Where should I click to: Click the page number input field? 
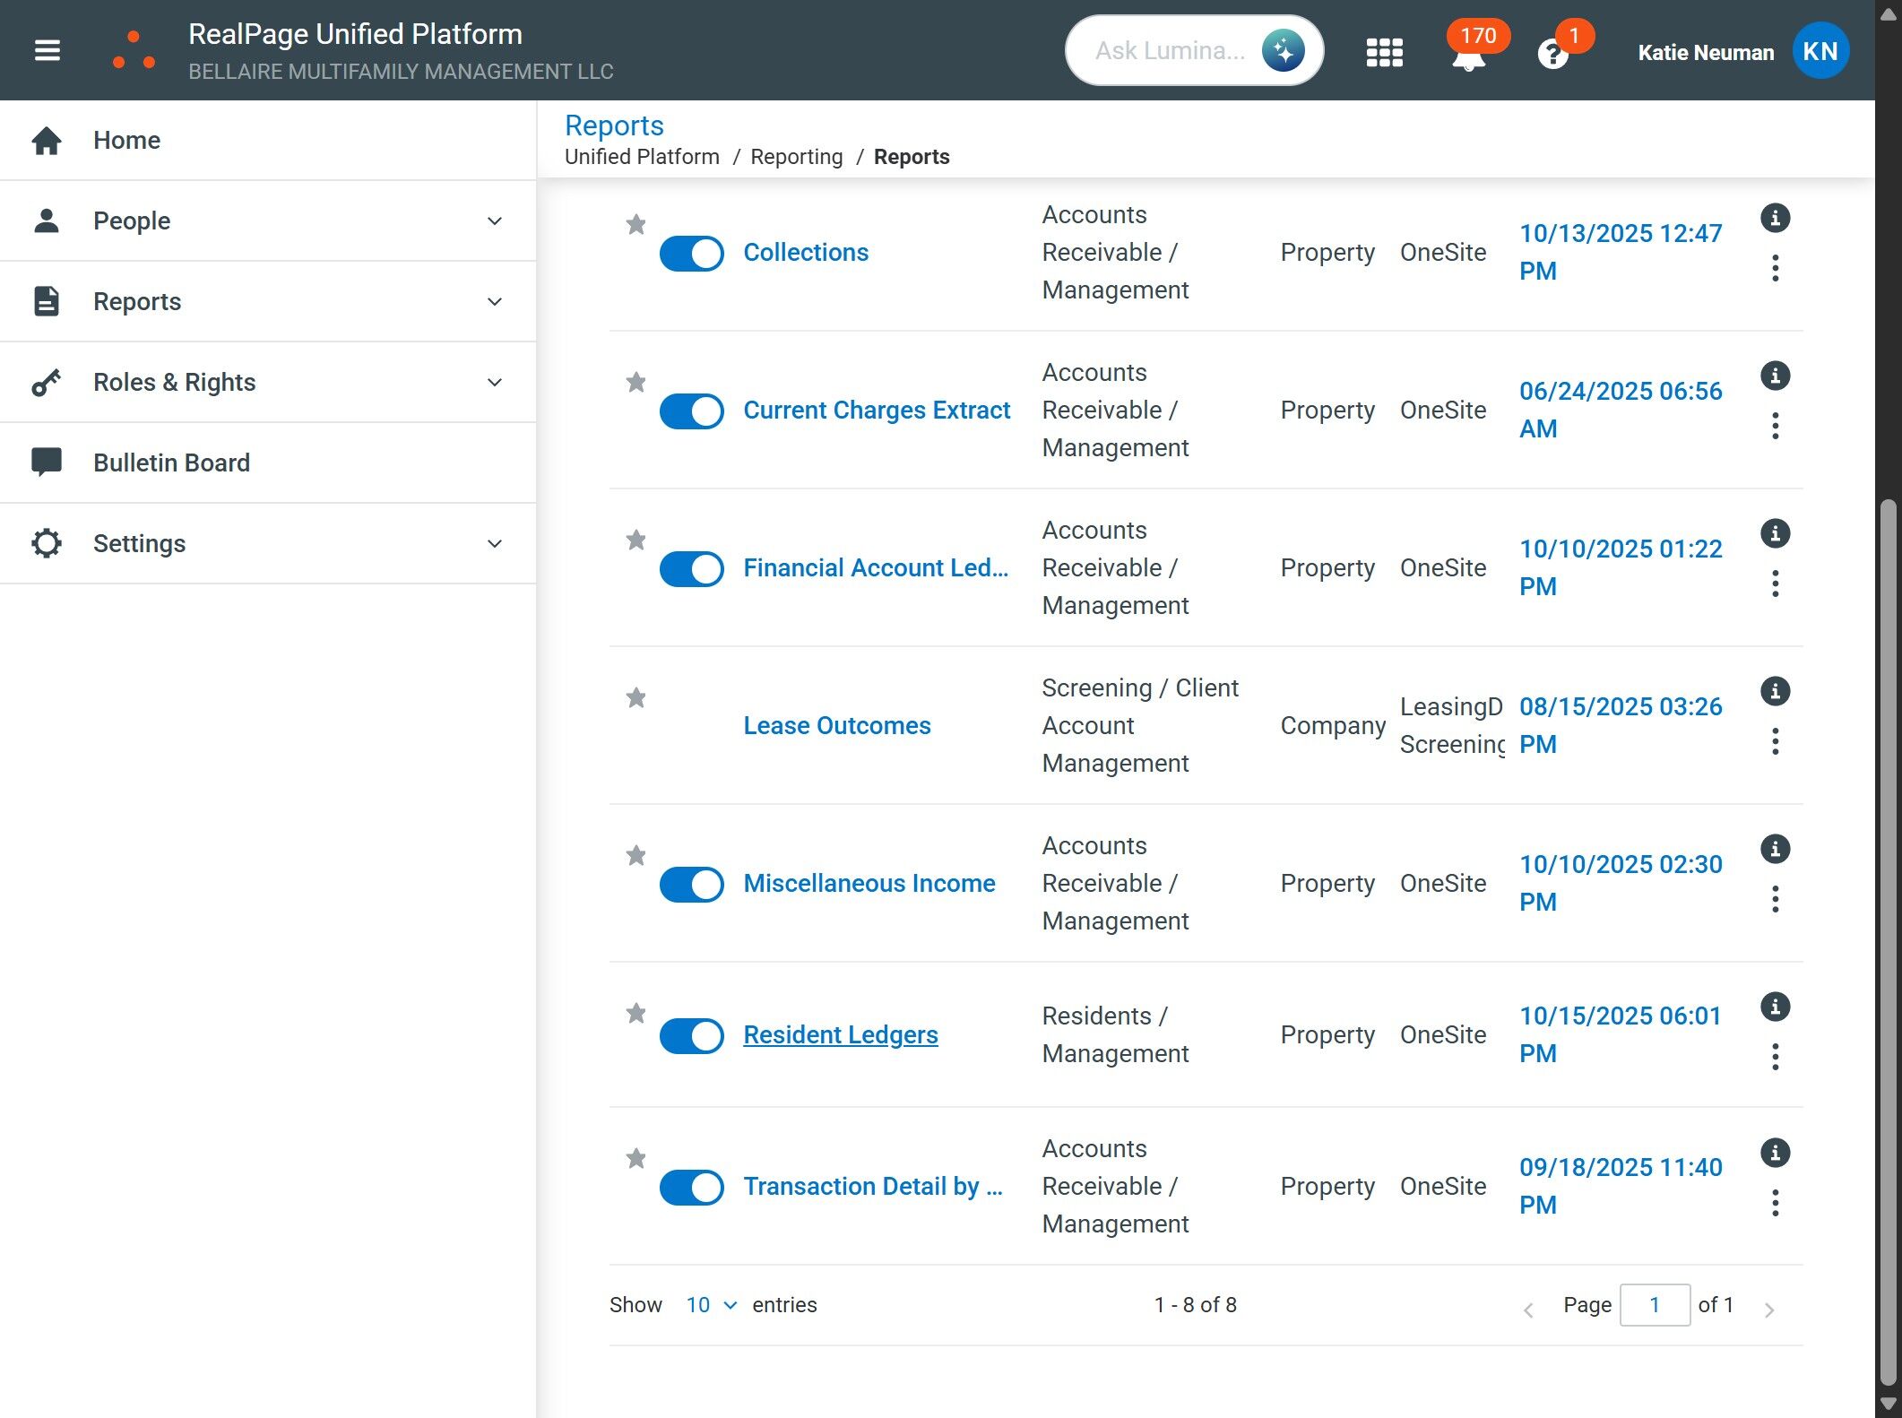(x=1654, y=1305)
